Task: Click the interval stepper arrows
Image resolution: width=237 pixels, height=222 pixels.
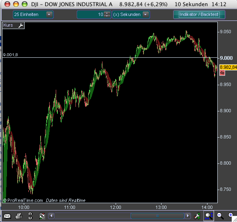Action: tap(107, 15)
